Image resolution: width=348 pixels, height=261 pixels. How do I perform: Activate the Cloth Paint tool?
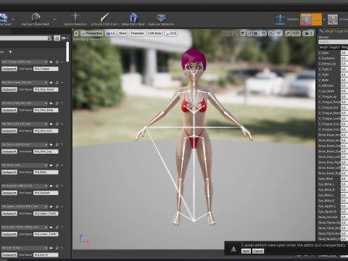104,19
